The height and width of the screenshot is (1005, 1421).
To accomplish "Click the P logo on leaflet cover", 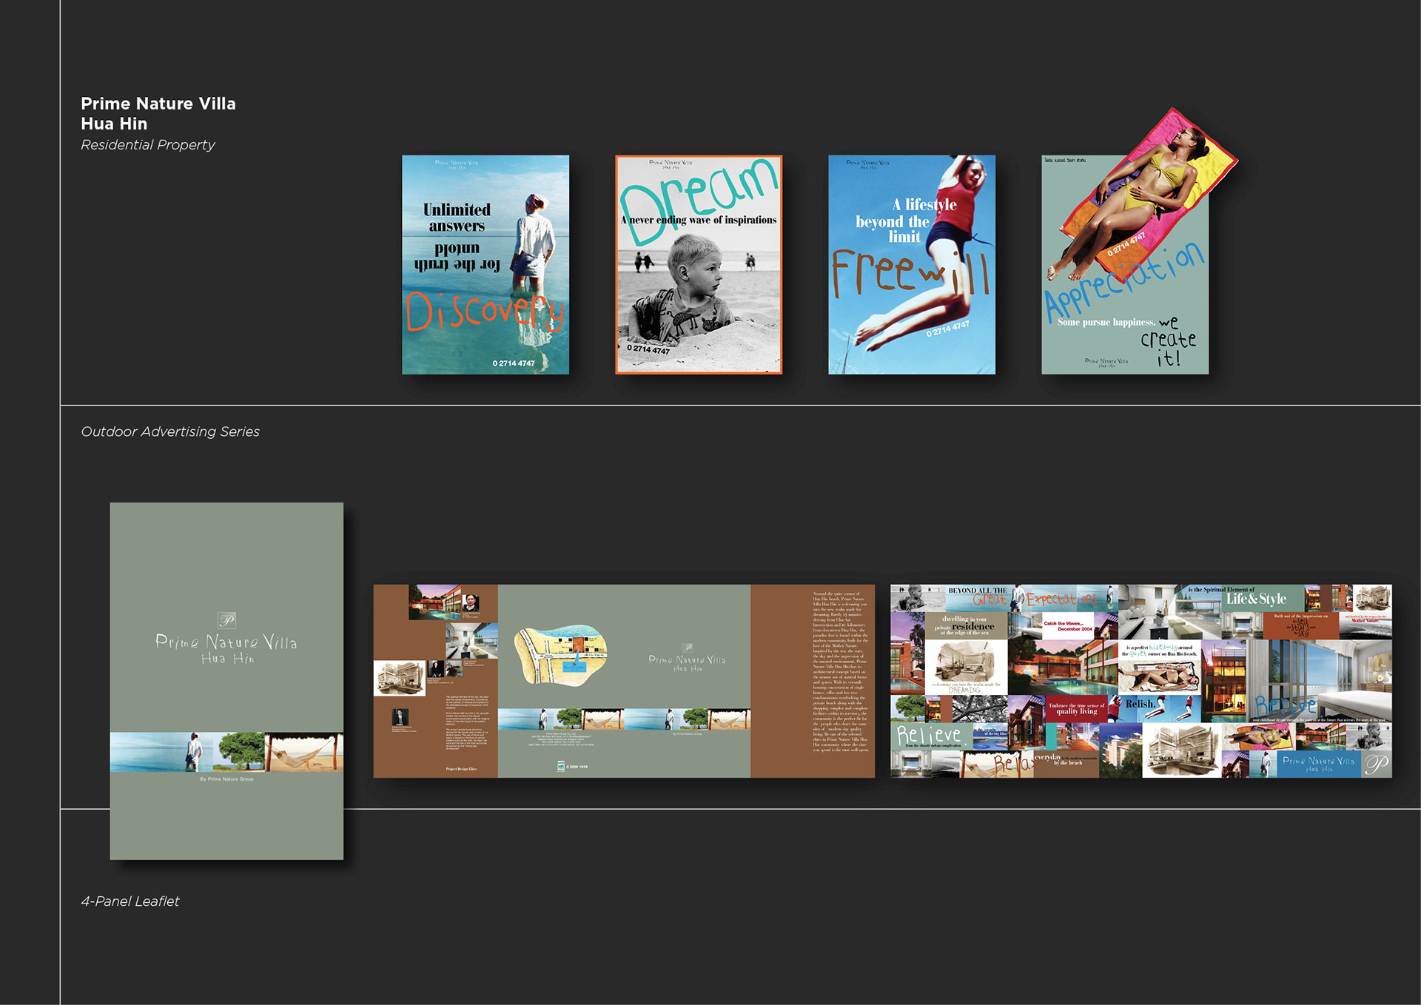I will click(x=226, y=619).
